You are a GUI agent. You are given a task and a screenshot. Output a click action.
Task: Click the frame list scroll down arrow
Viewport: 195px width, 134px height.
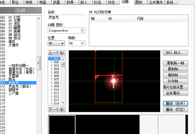[63, 103]
